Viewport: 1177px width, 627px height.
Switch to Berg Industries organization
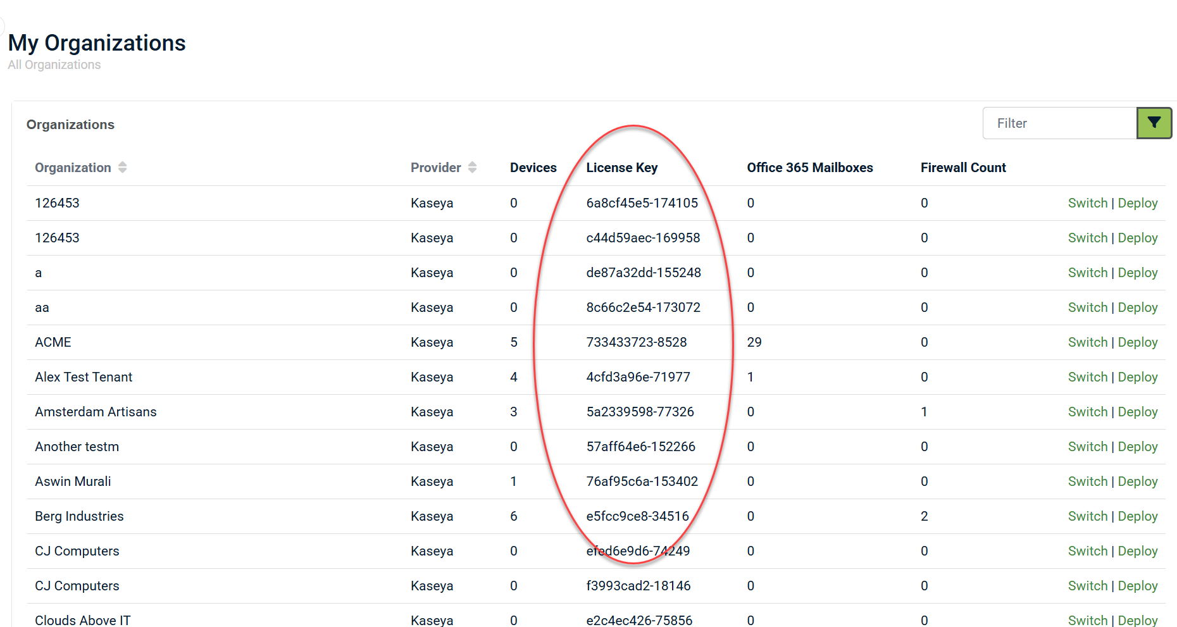pyautogui.click(x=1087, y=516)
